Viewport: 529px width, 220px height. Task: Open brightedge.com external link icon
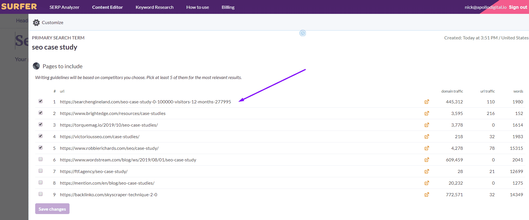click(x=427, y=113)
